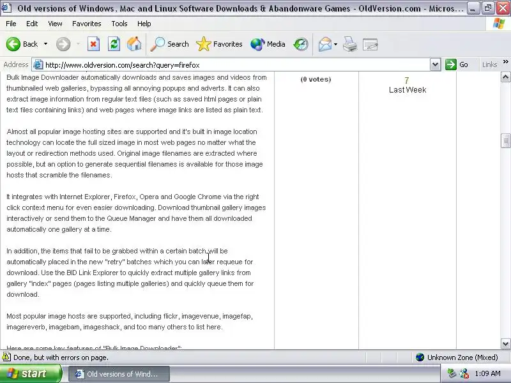Expand the address bar dropdown
Viewport: 511px width, 383px height.
[435, 64]
